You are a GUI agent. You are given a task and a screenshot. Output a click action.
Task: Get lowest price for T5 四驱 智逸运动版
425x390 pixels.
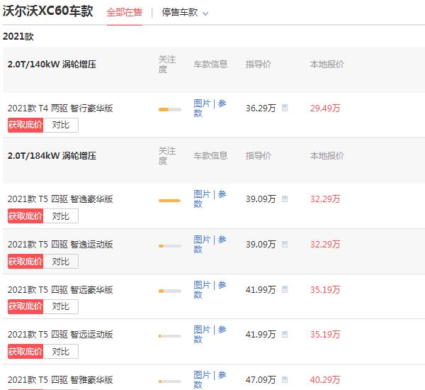pyautogui.click(x=25, y=262)
